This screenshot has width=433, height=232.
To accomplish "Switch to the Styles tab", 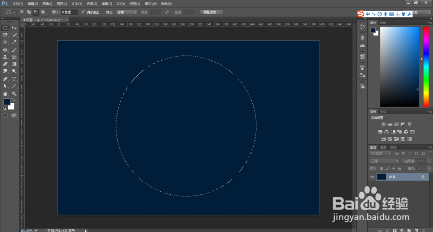I will click(x=383, y=112).
